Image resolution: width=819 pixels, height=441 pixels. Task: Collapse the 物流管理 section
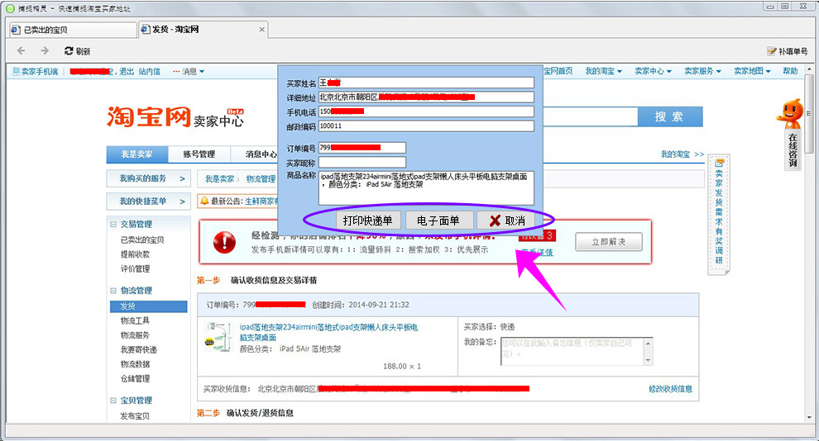113,291
